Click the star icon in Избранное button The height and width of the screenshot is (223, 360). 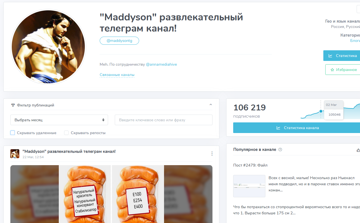(332, 70)
